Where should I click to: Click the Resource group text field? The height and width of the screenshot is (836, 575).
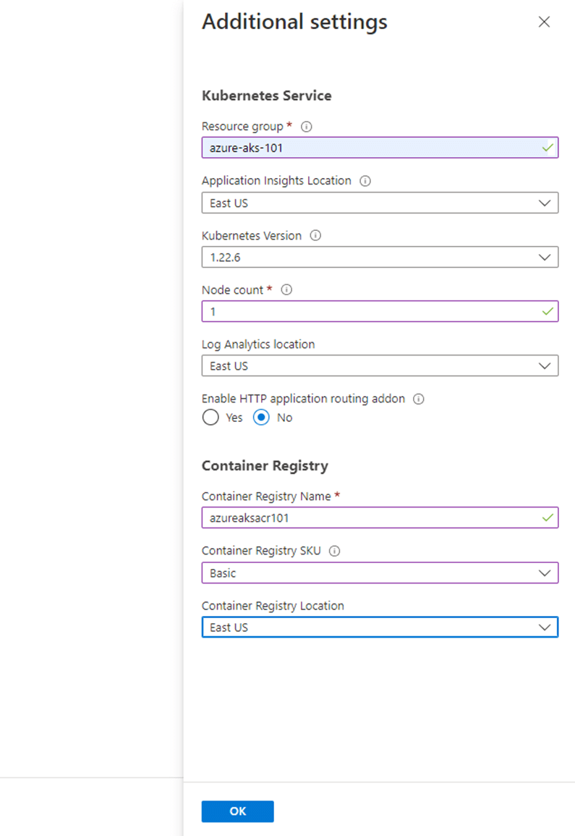click(x=369, y=148)
